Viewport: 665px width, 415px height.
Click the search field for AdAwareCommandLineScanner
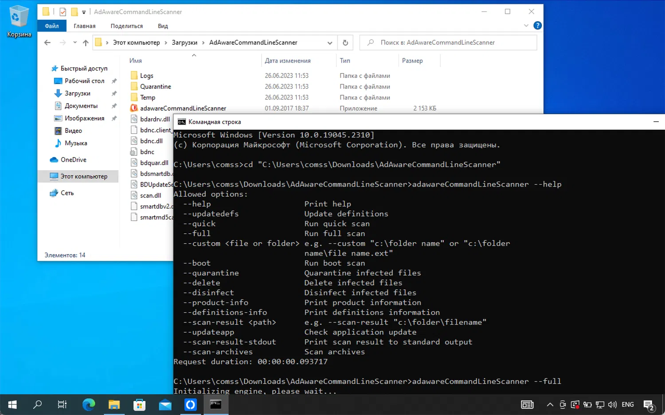448,43
